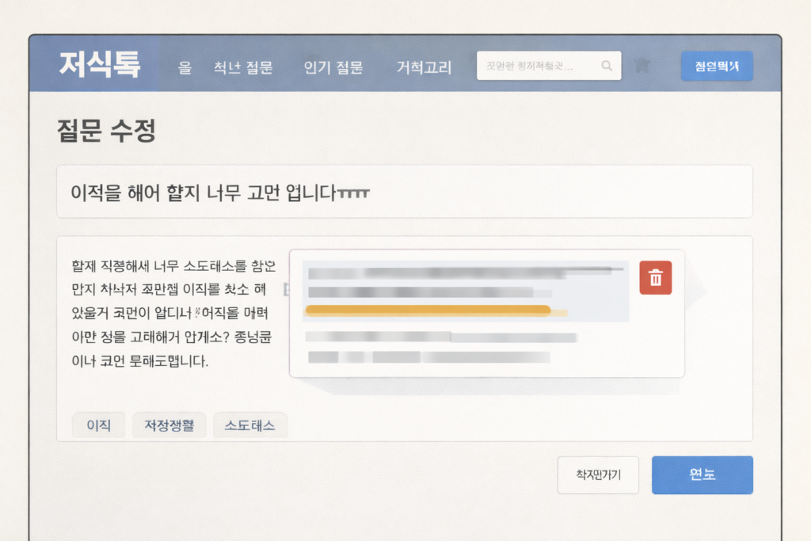811x541 pixels.
Task: Select the '소도태스' tag chip
Action: tap(250, 425)
